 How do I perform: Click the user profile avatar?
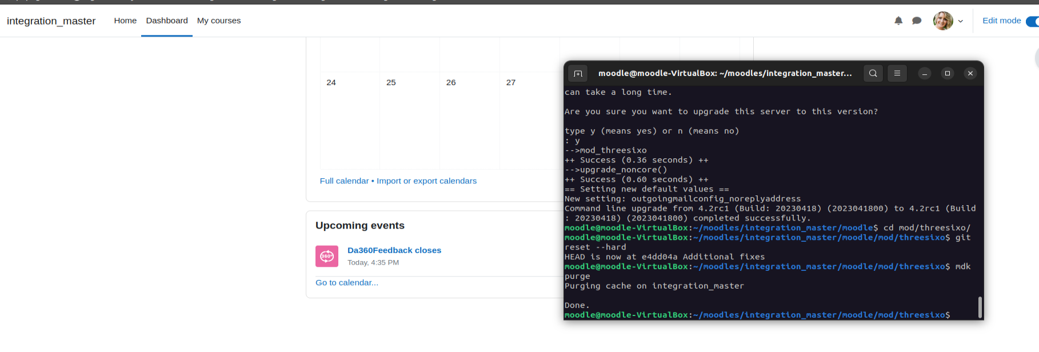[x=943, y=21]
